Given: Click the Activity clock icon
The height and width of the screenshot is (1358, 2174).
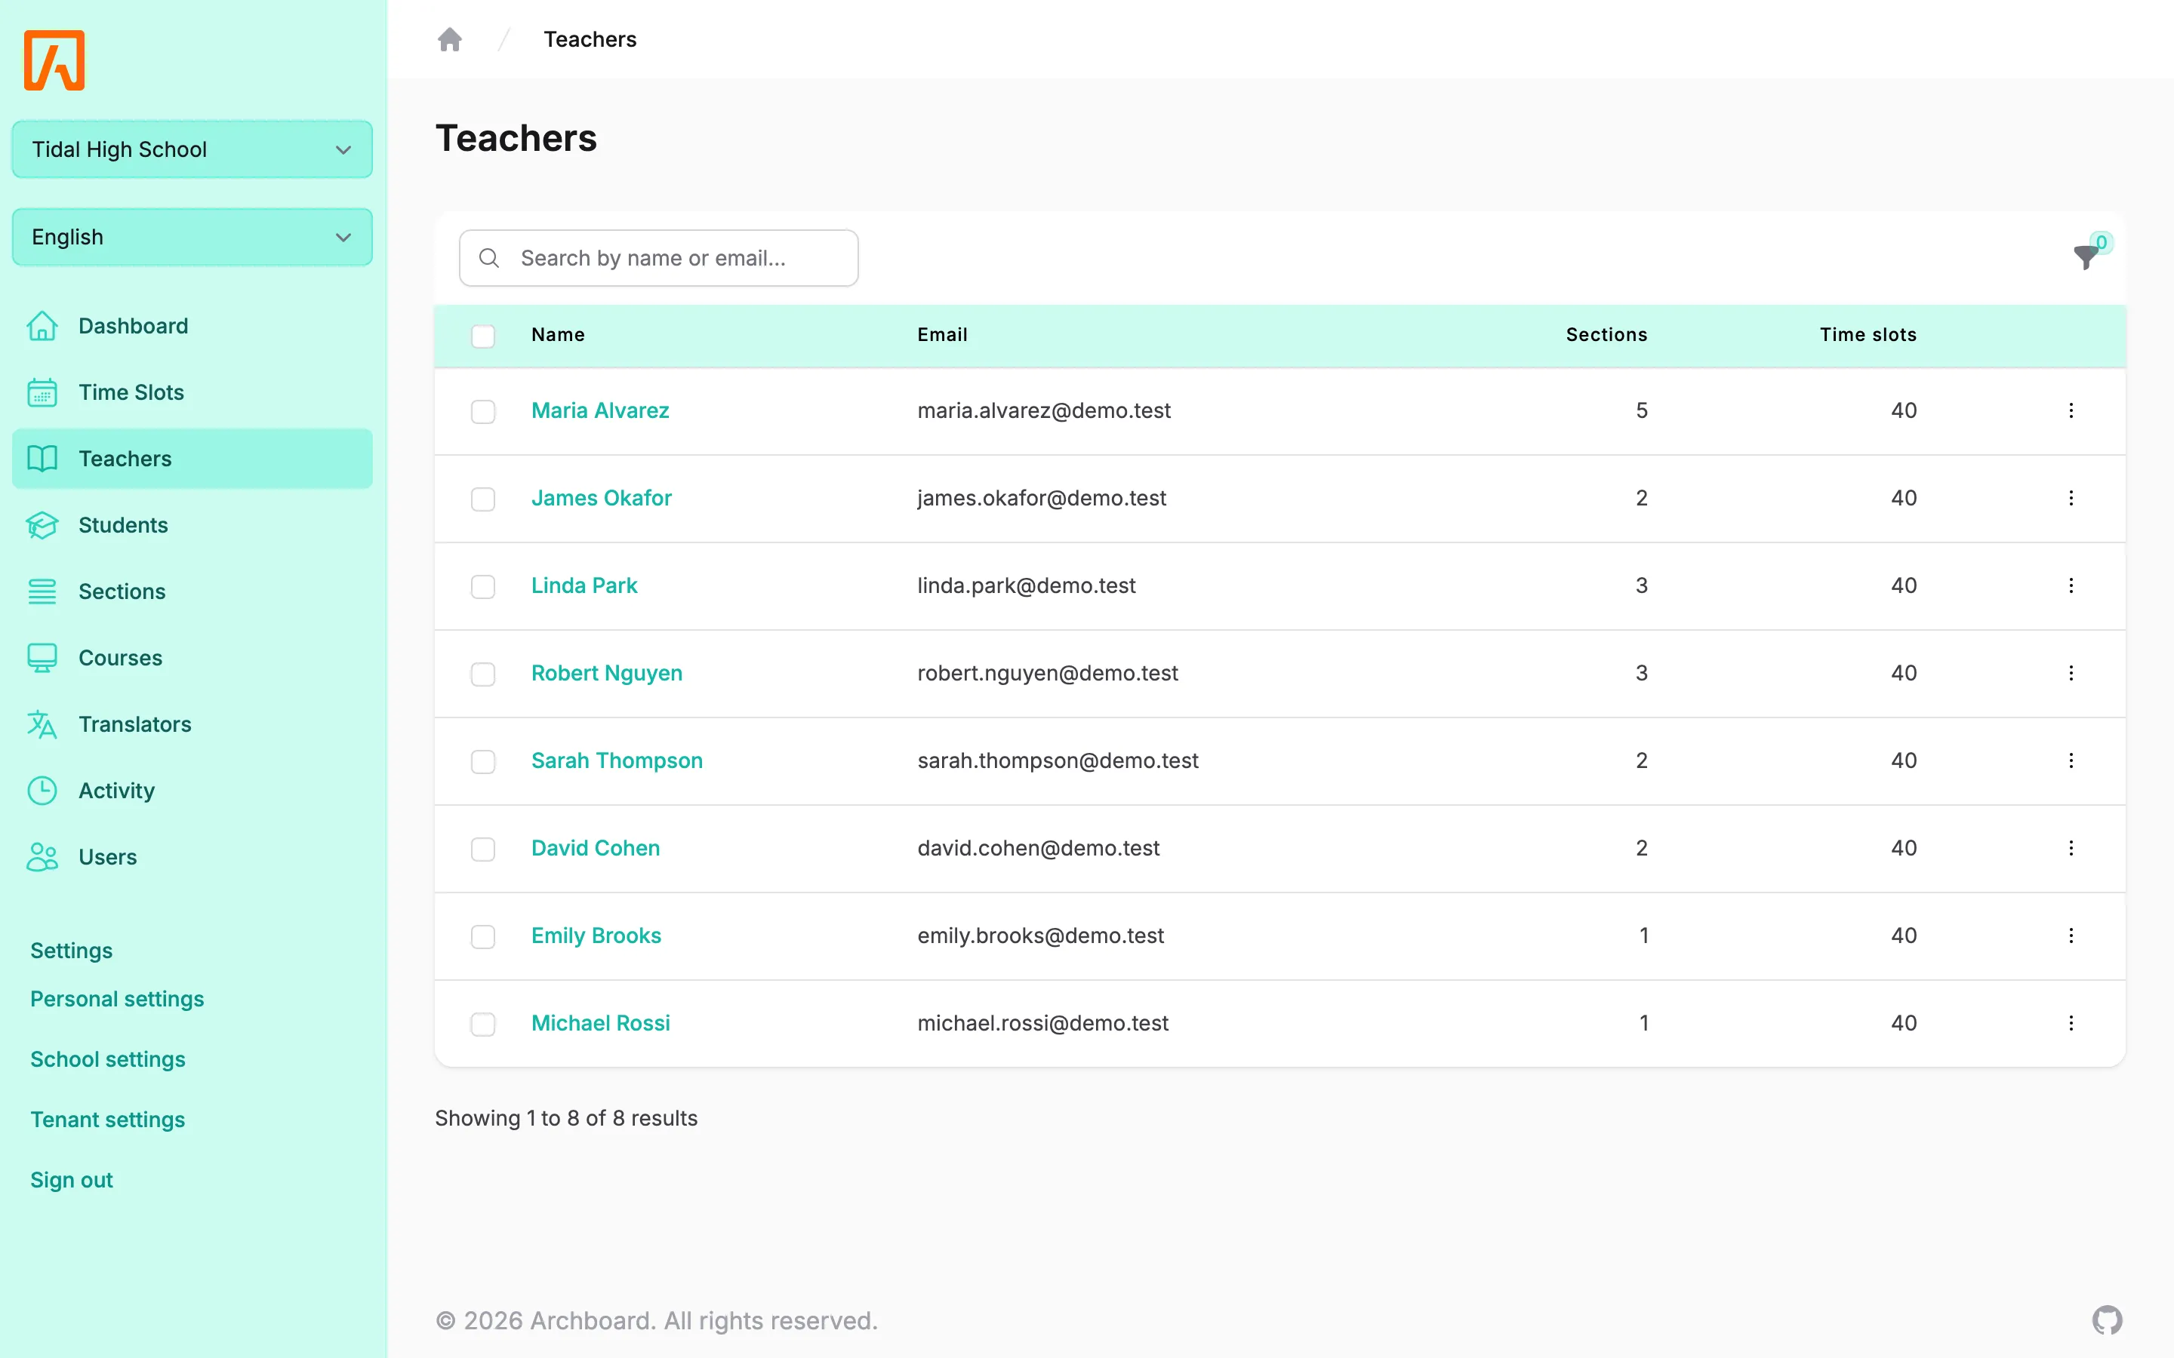Looking at the screenshot, I should point(42,791).
